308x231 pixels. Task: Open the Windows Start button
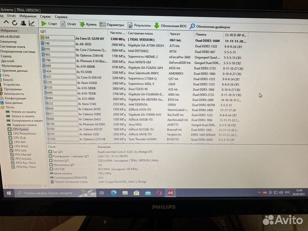(x=9, y=193)
